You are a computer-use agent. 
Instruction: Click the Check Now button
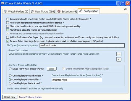click(10, 97)
